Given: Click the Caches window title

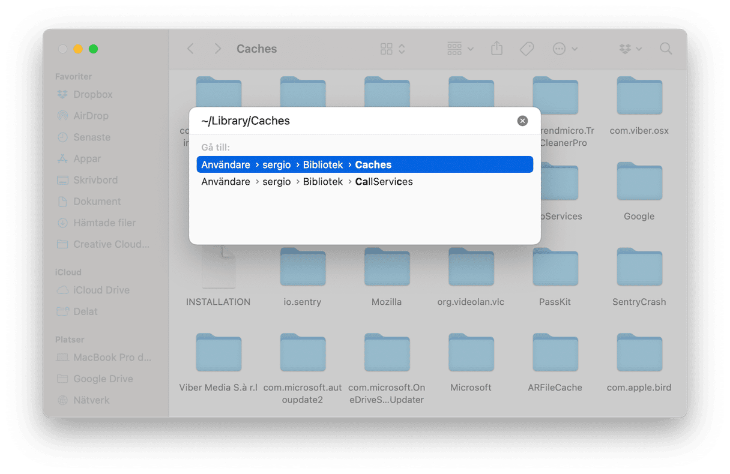Looking at the screenshot, I should click(x=257, y=49).
